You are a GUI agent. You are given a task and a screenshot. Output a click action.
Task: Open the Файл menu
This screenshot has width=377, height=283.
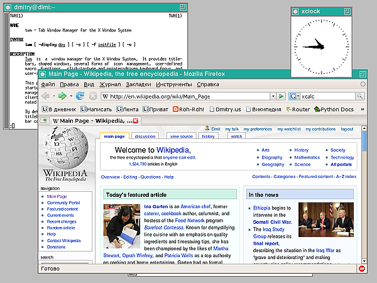coord(48,84)
